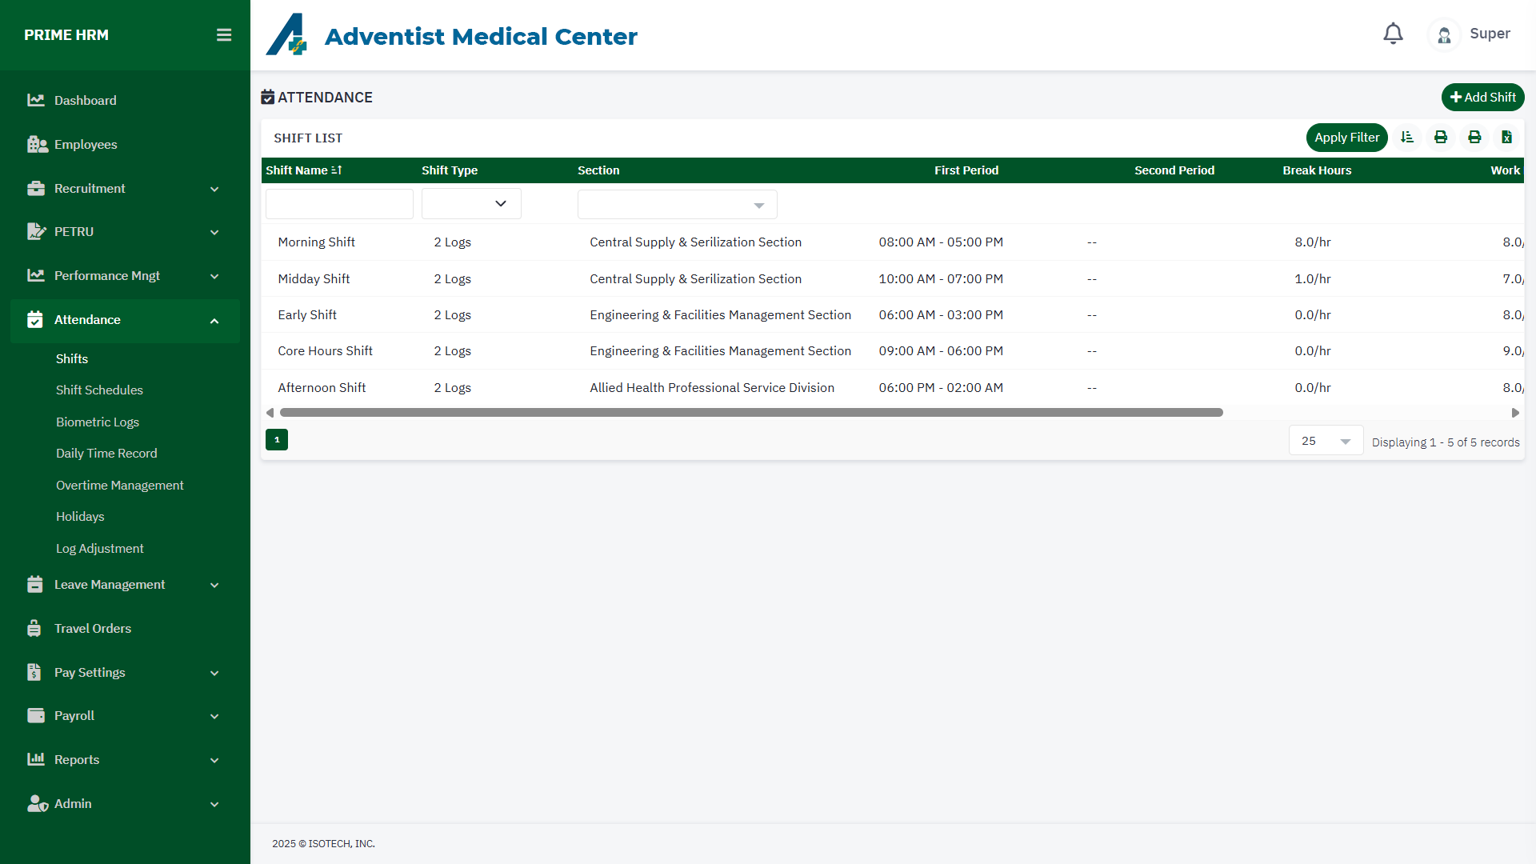Viewport: 1536px width, 864px height.
Task: Click the first print icon
Action: click(1441, 138)
